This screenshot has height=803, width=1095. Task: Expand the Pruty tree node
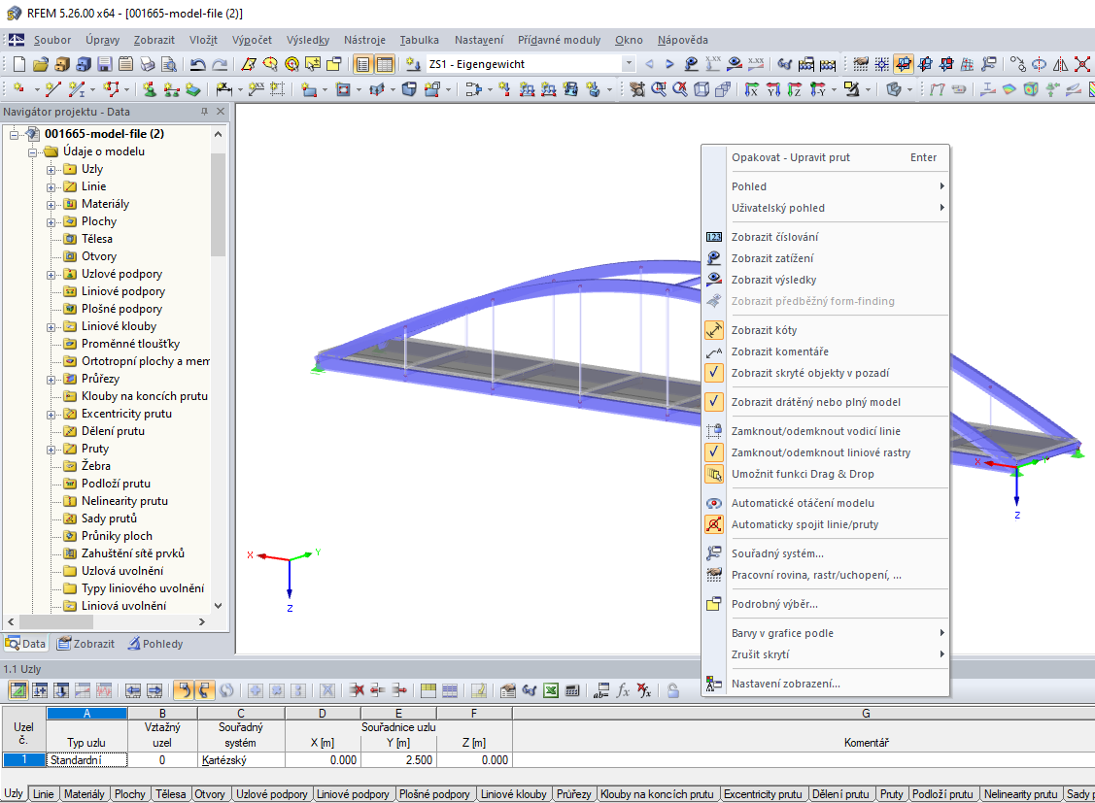coord(51,450)
